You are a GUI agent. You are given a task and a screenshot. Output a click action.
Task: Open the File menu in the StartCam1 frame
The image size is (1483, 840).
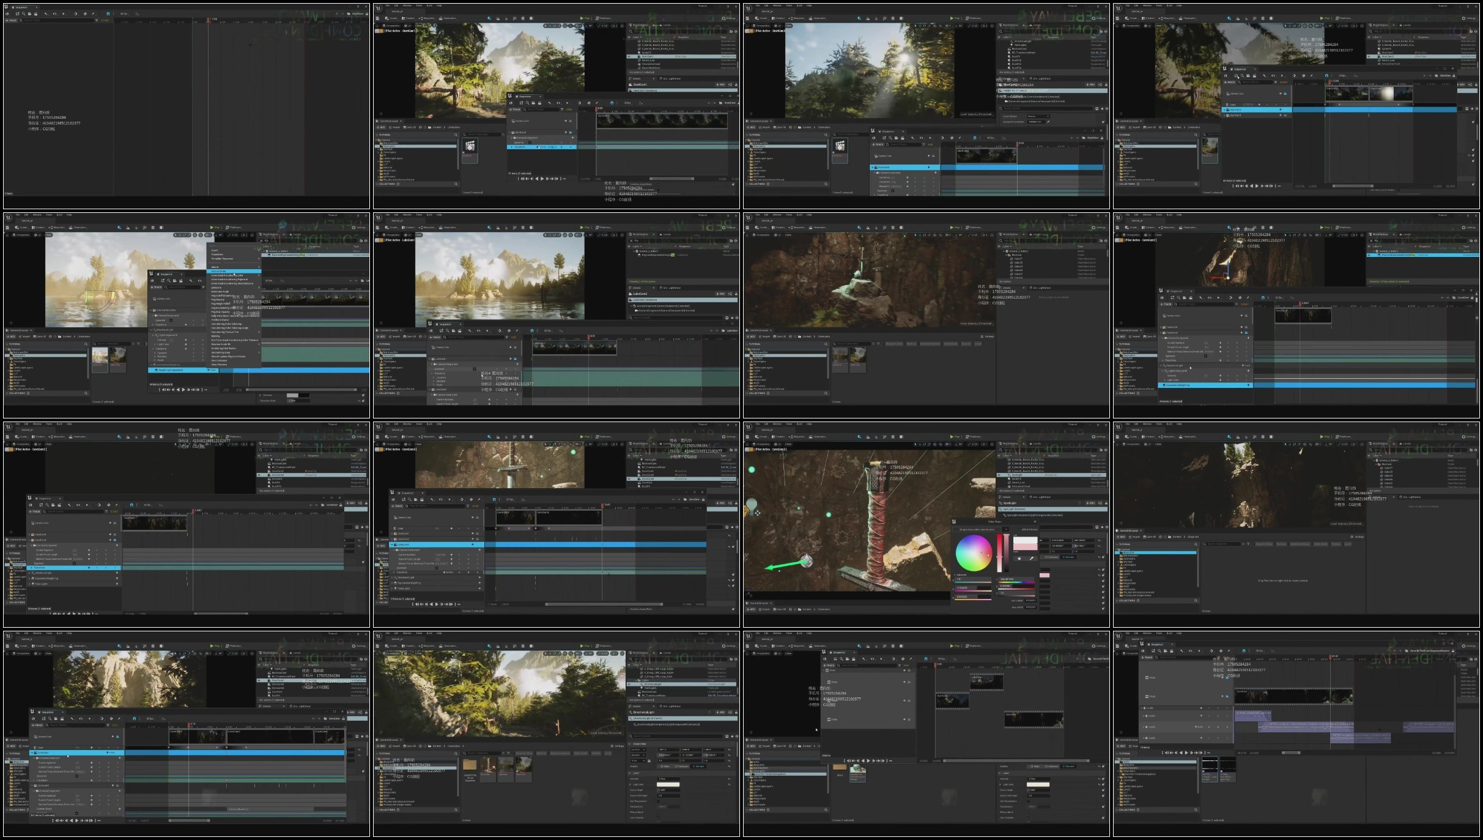pyautogui.click(x=388, y=6)
